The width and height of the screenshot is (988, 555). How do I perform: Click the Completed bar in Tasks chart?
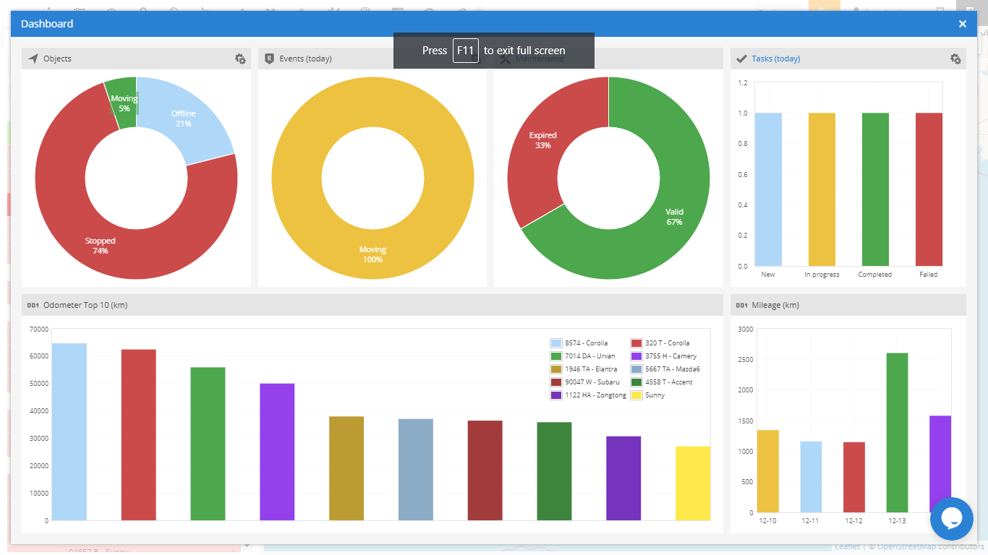875,189
